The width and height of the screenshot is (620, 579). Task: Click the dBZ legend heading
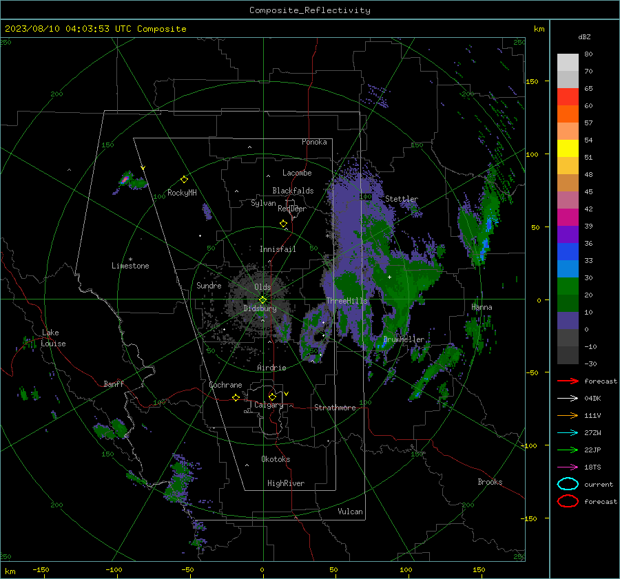click(584, 36)
